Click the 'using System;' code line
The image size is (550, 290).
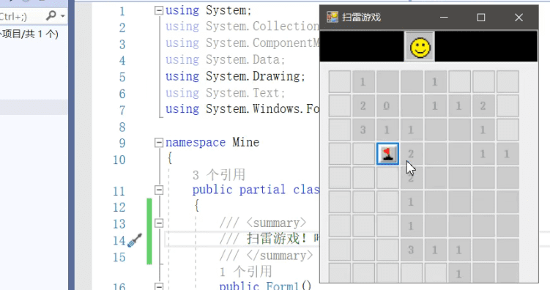click(x=208, y=10)
